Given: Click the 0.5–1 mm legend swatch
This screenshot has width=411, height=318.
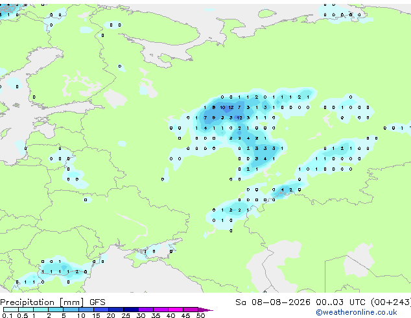Looking at the screenshot, I should (26, 310).
